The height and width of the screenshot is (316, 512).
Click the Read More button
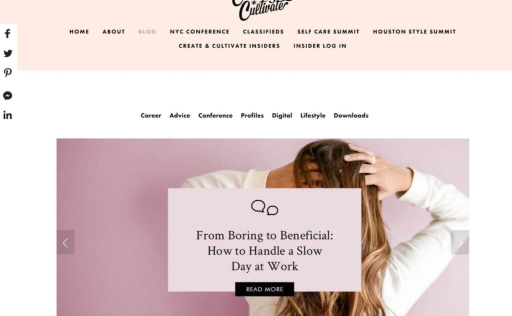click(x=264, y=289)
